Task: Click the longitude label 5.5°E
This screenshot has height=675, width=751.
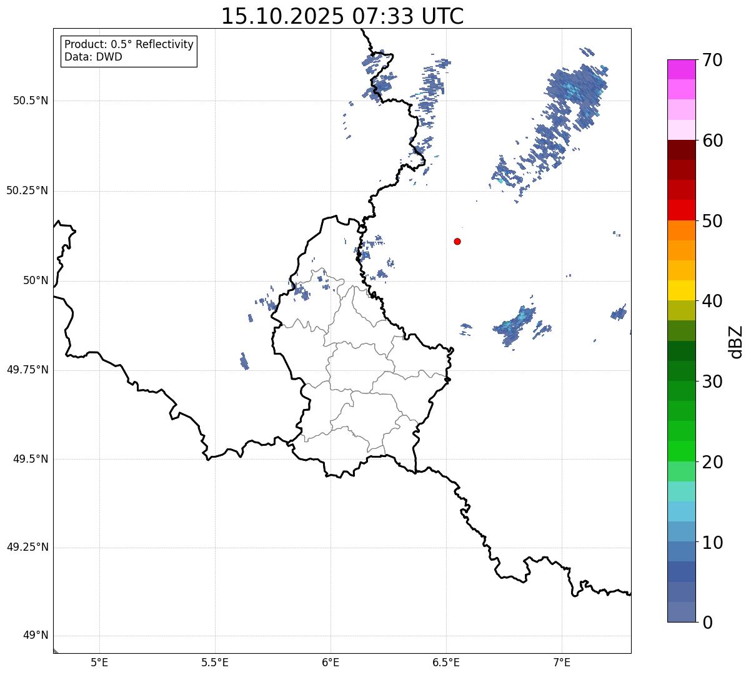Action: 215,662
